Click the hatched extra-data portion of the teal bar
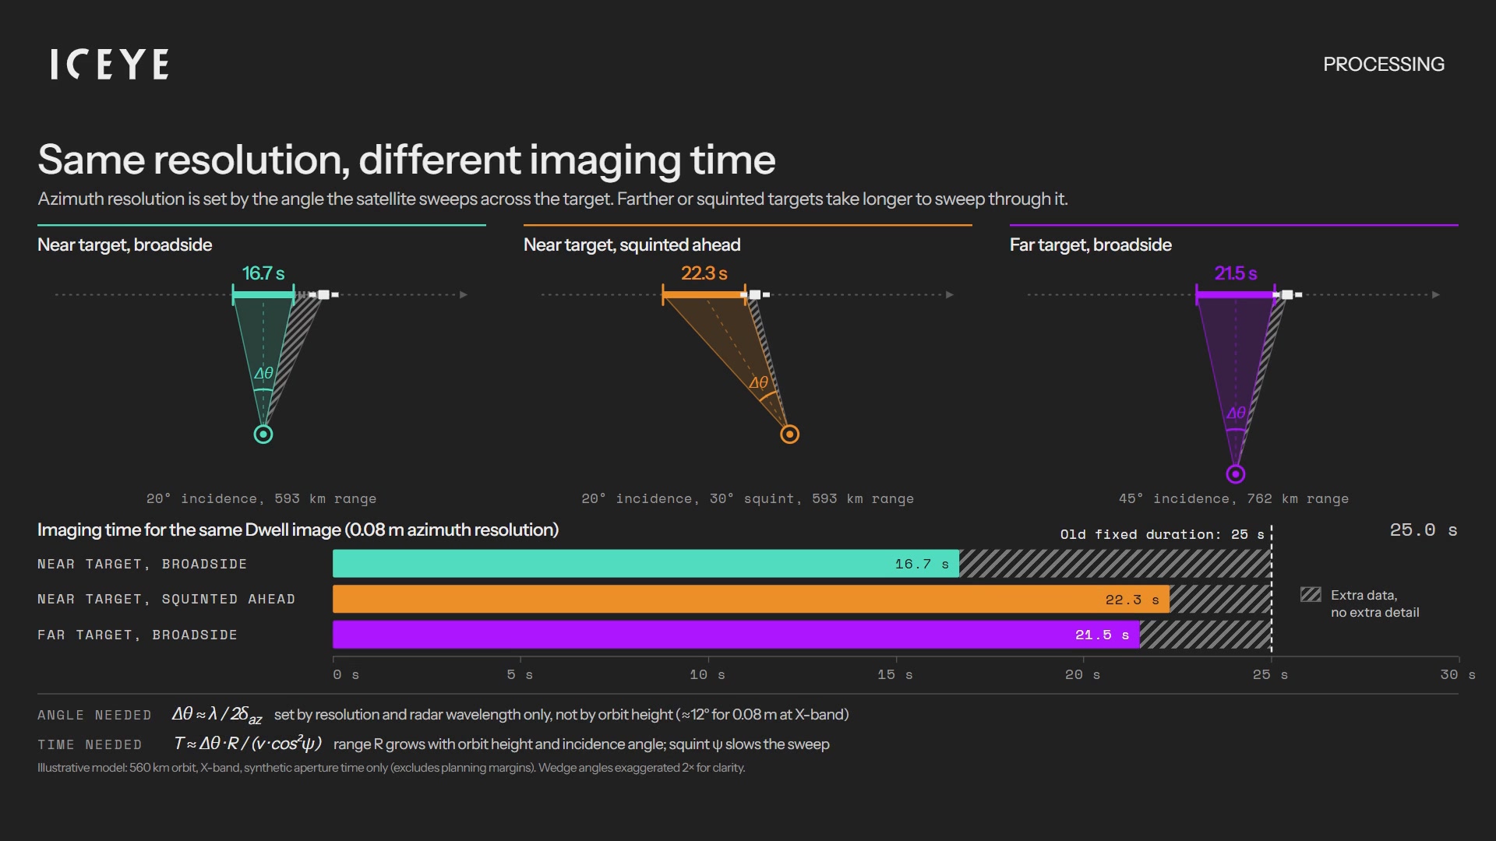The width and height of the screenshot is (1496, 841). tap(1116, 564)
